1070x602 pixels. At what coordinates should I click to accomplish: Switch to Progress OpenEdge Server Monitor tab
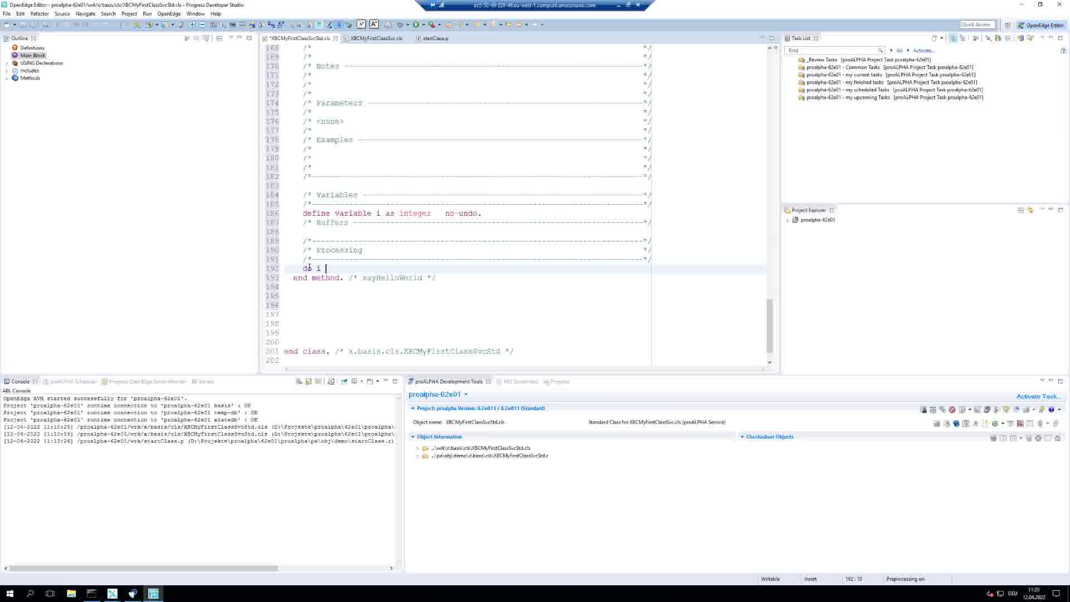(x=147, y=382)
